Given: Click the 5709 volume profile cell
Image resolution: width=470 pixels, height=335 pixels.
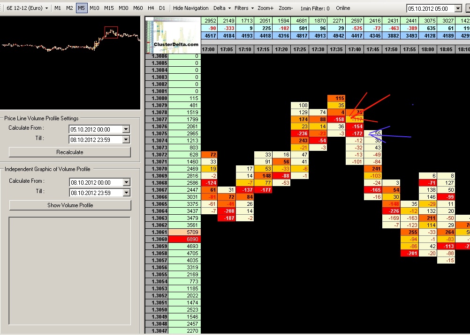Looking at the screenshot, I should [184, 232].
